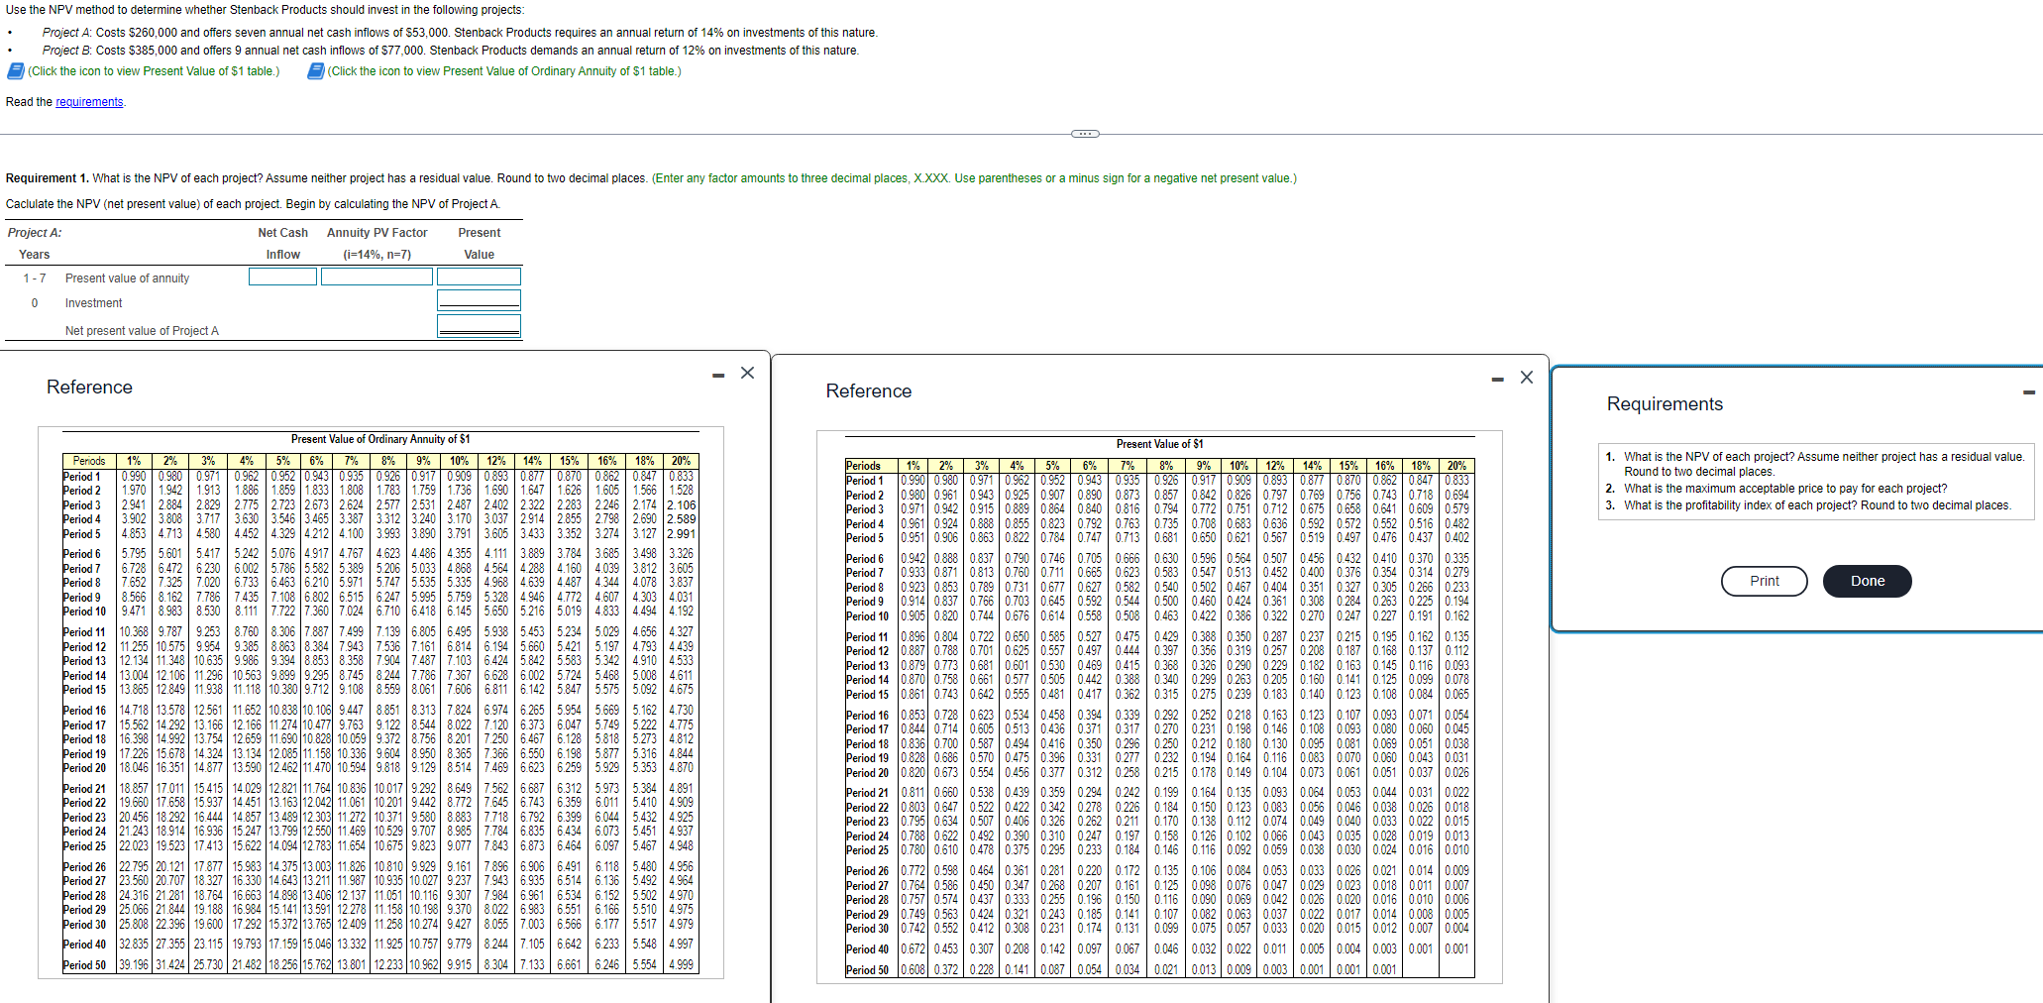
Task: Select Present Value input for years 1-7
Action: tap(479, 277)
